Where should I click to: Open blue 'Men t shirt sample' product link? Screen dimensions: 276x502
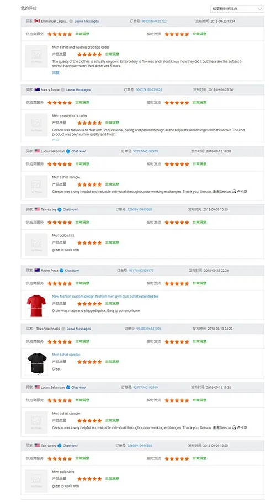[66, 355]
